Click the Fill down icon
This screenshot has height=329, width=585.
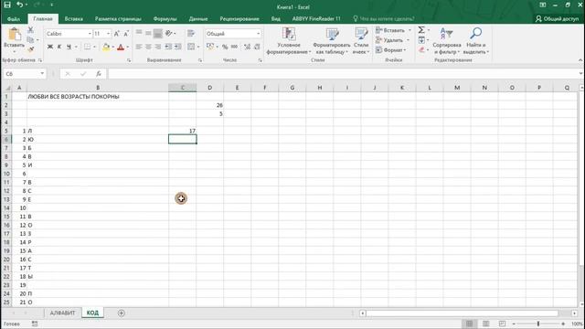421,40
